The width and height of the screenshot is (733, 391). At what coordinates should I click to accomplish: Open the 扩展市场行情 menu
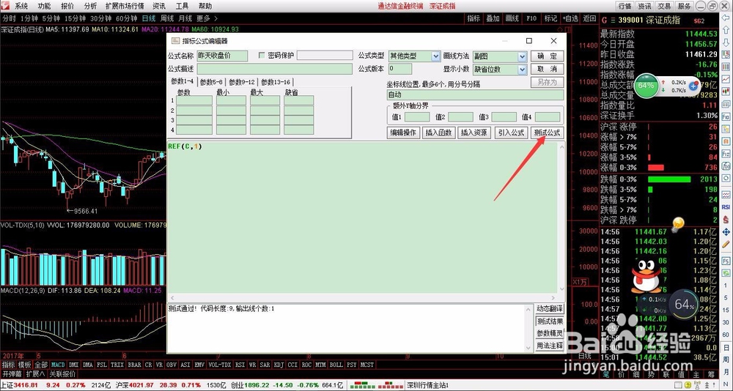pyautogui.click(x=125, y=6)
